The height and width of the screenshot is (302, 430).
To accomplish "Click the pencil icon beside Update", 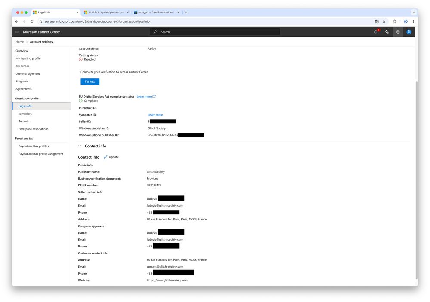I will point(105,157).
